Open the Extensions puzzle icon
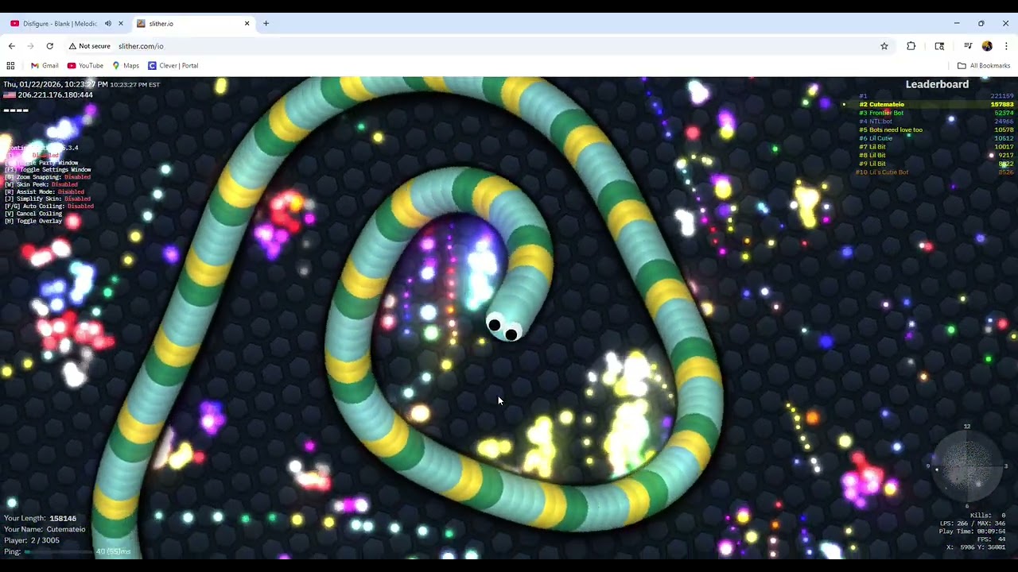 point(911,46)
